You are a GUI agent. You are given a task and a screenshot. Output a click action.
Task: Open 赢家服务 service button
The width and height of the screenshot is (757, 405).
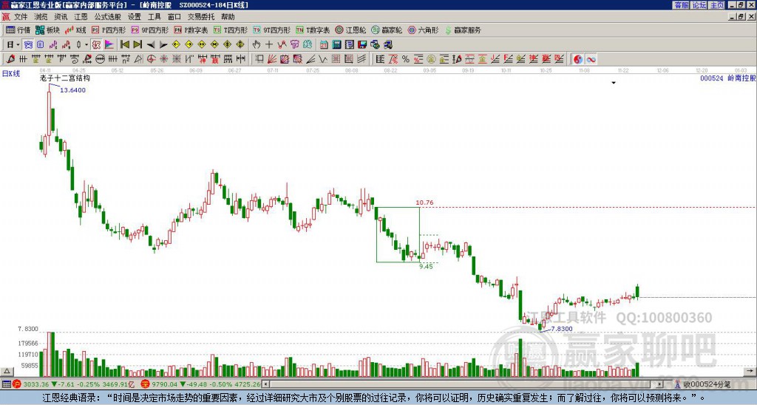[x=463, y=30]
